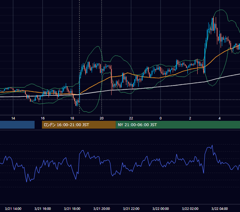Click the blue session bar before ロンドン
Screen dimensions: 240x212
[x=17, y=125]
